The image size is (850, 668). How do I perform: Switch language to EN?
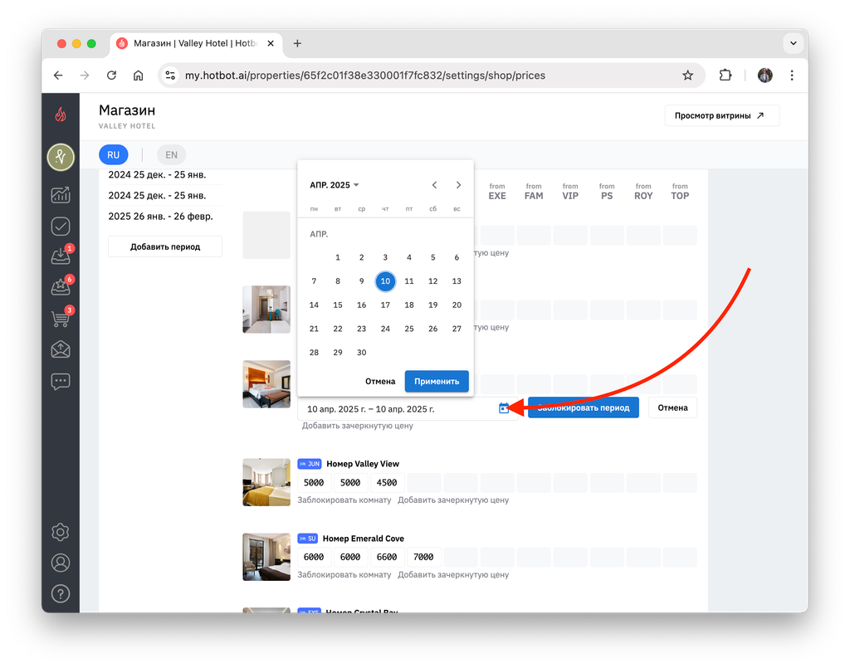click(171, 155)
